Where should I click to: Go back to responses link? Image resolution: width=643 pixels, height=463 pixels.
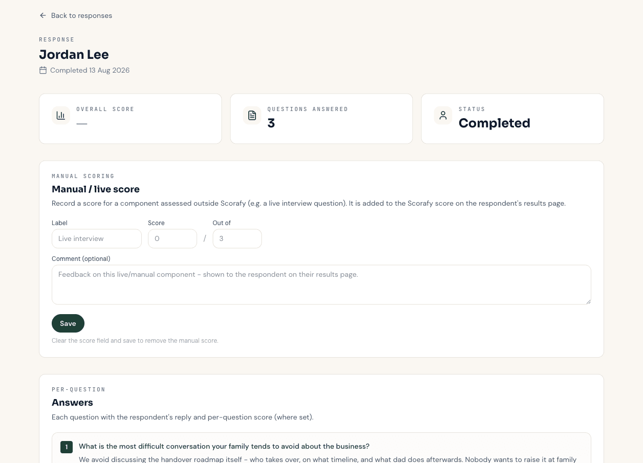tap(76, 15)
